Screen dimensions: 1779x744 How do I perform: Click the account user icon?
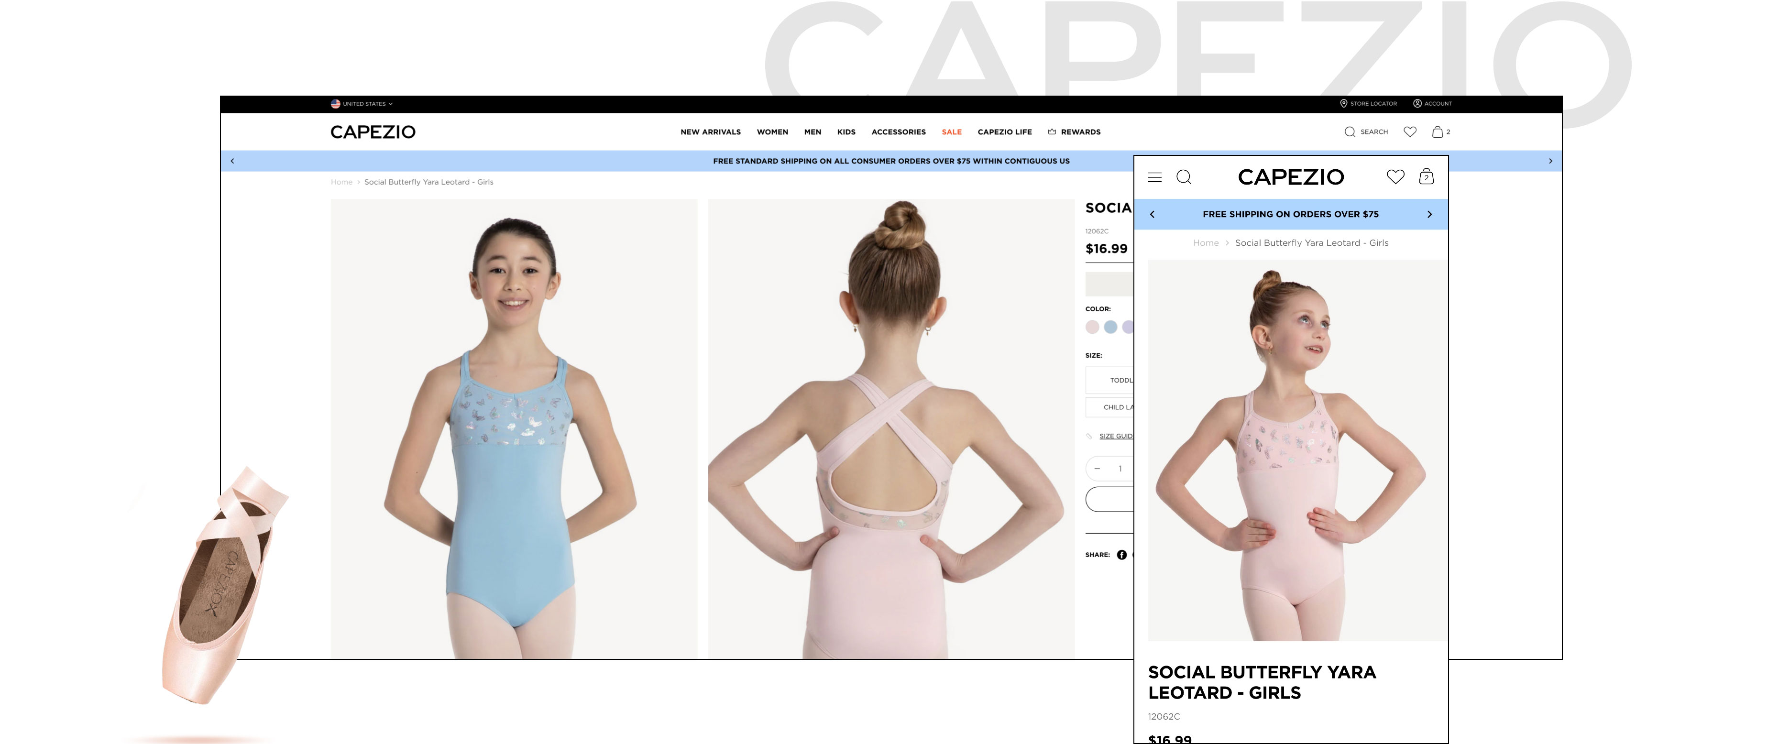1417,104
